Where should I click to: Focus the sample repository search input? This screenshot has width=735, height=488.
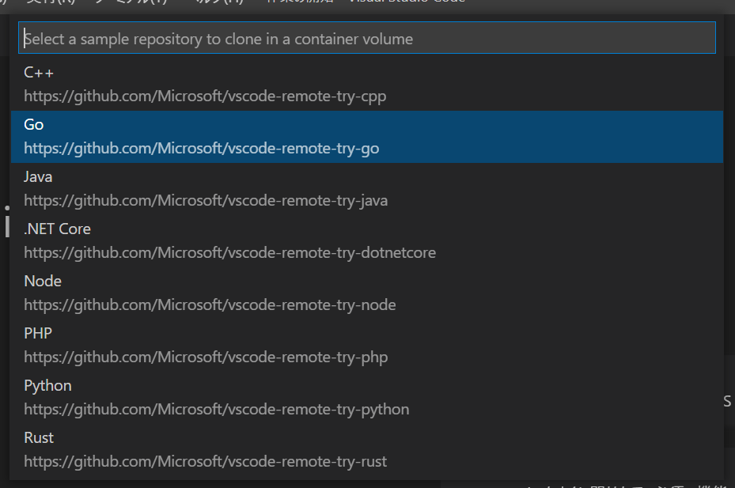click(x=367, y=38)
